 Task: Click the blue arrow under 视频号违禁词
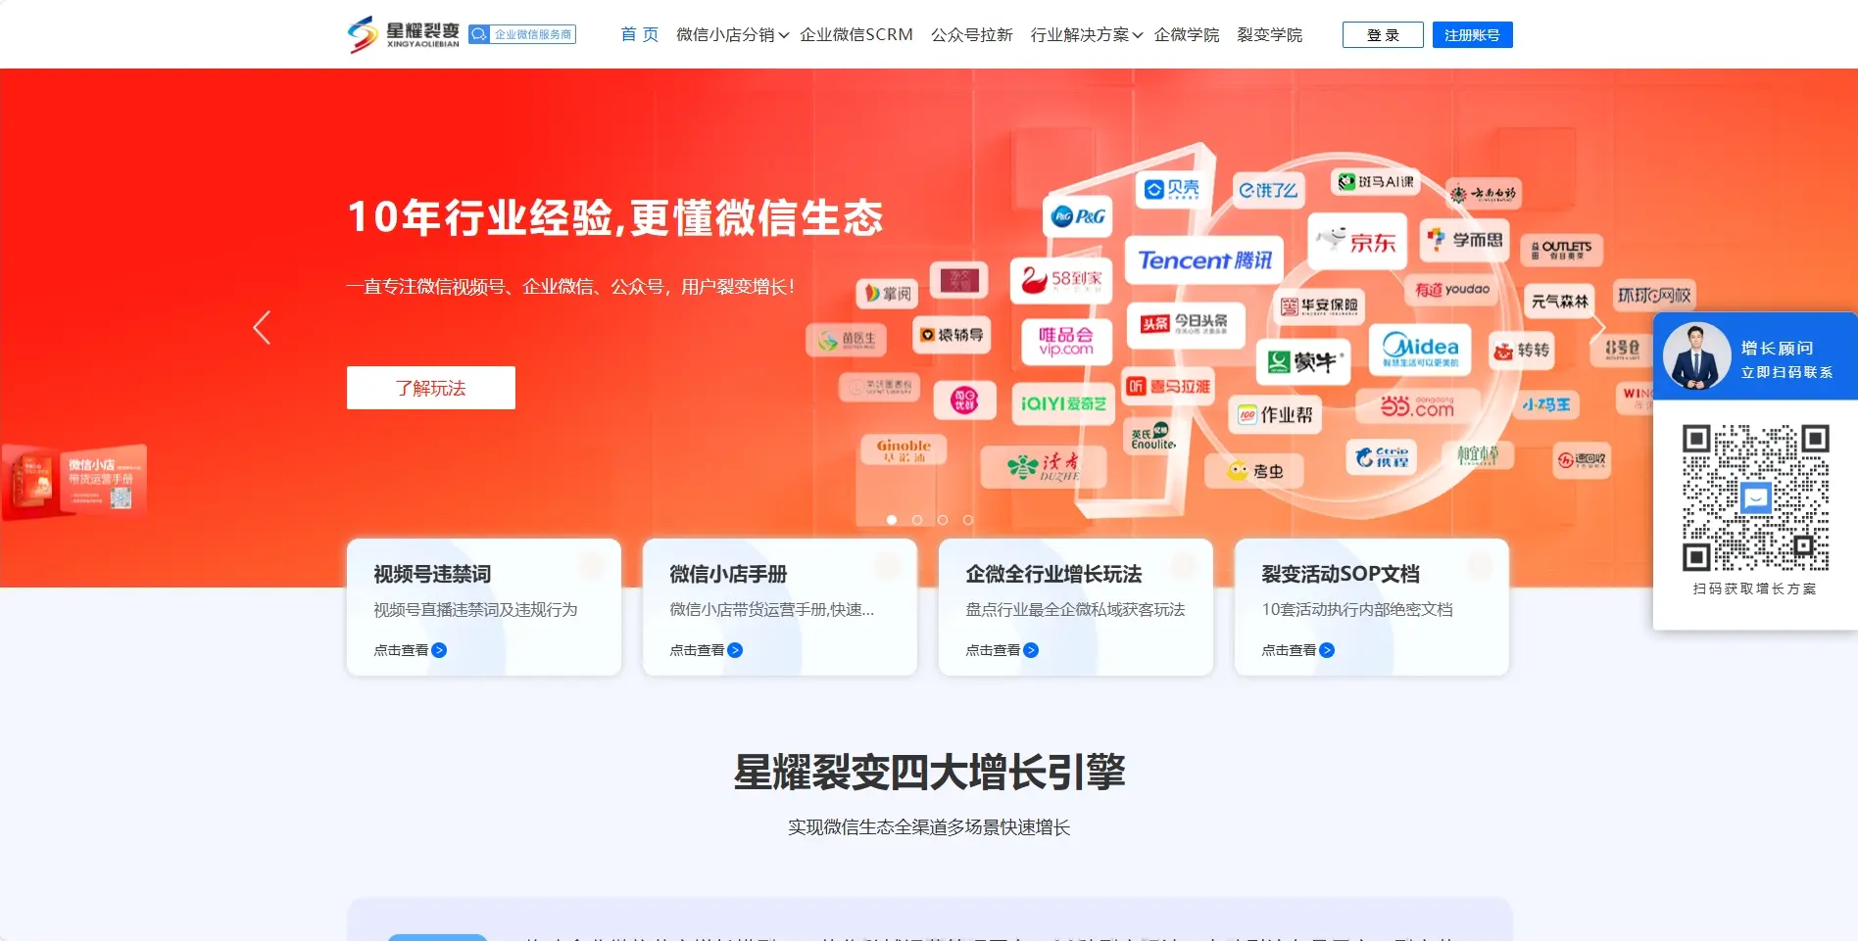439,650
